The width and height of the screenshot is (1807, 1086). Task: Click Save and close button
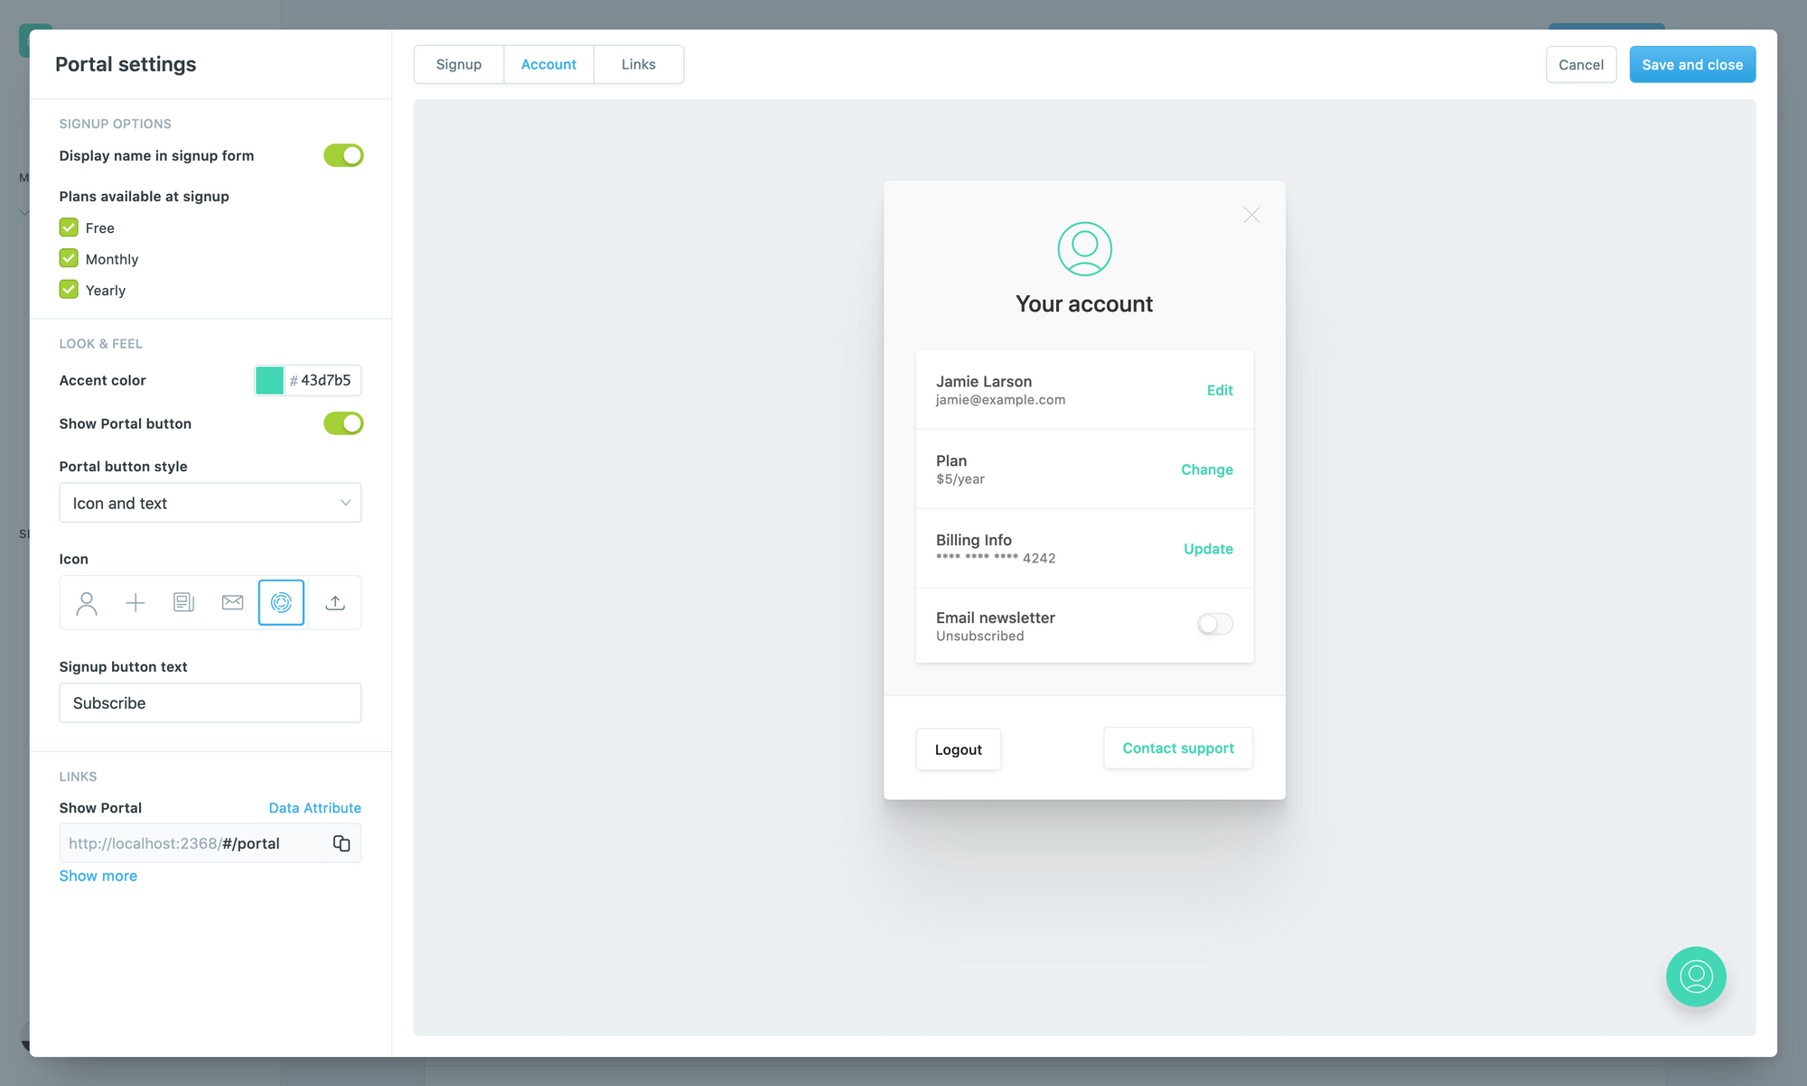tap(1692, 64)
